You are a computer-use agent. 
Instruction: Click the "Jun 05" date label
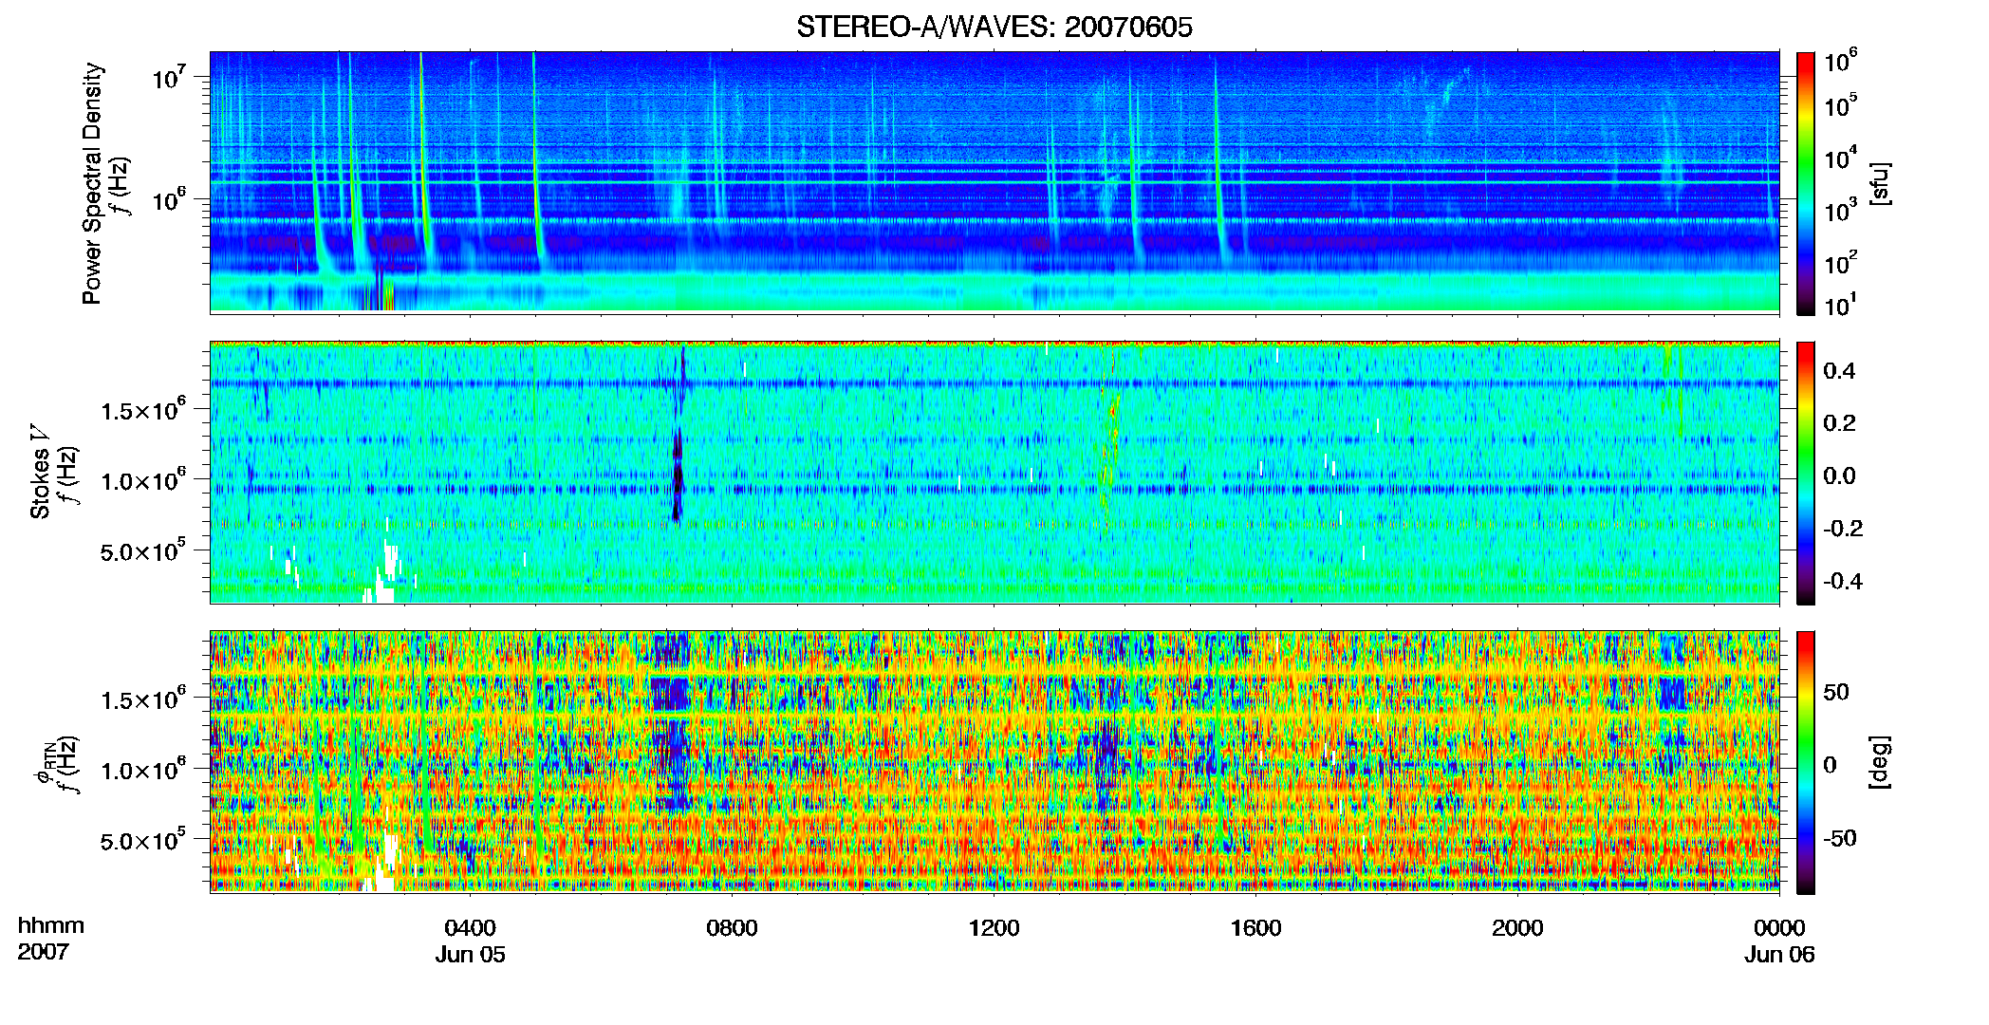[x=471, y=955]
